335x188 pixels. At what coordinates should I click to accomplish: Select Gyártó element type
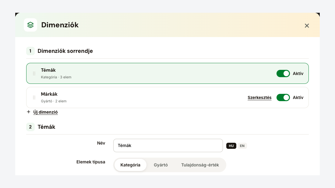pos(161,165)
